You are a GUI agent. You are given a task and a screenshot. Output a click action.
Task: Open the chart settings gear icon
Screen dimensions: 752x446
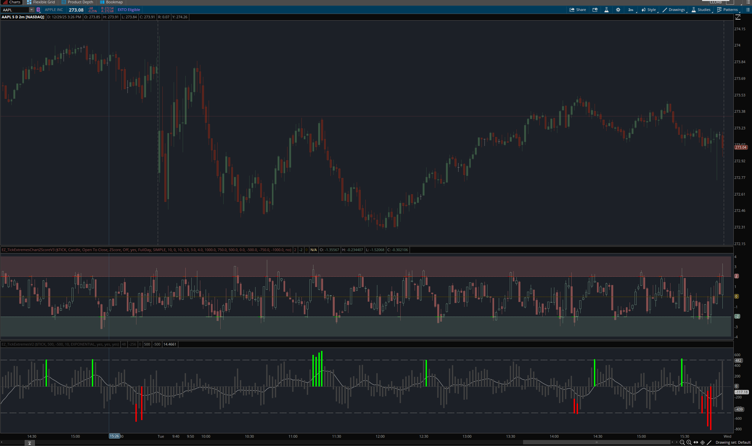coord(618,10)
